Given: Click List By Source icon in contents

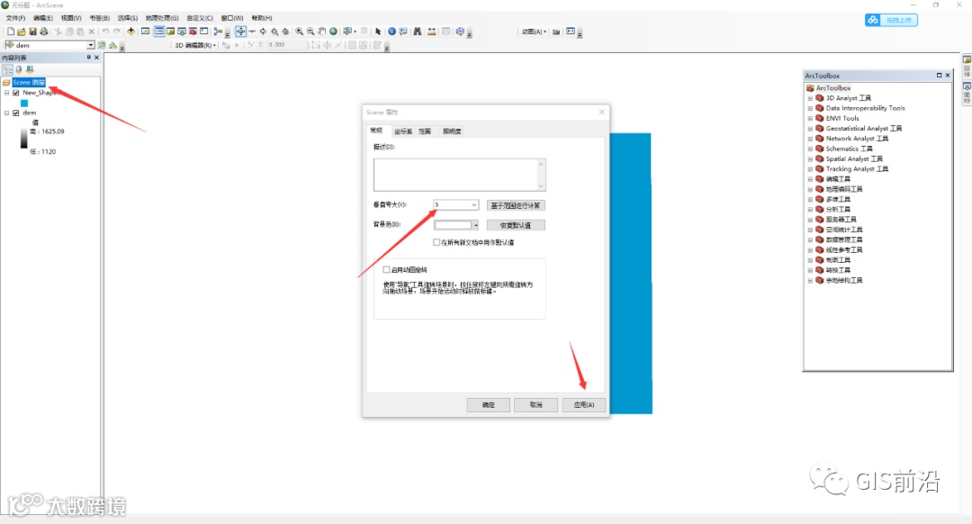Looking at the screenshot, I should pyautogui.click(x=19, y=69).
